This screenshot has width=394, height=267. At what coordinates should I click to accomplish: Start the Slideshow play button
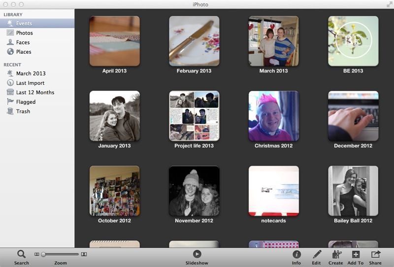[x=197, y=254]
